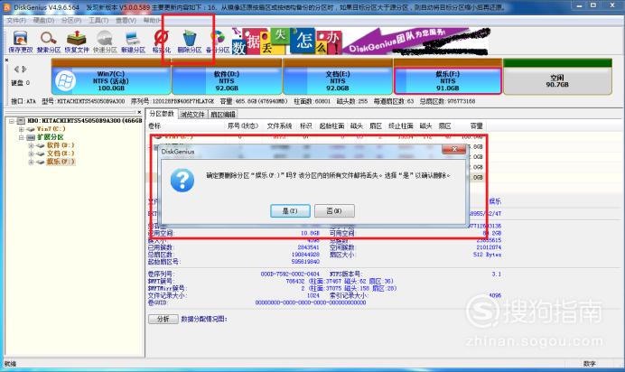The image size is (625, 372).
Task: Click the 就绪 status bar text
Action: point(10,364)
